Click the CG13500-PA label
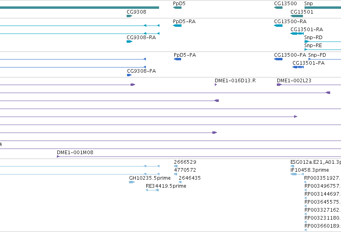Screen dimensions: 341x232 point(290,55)
